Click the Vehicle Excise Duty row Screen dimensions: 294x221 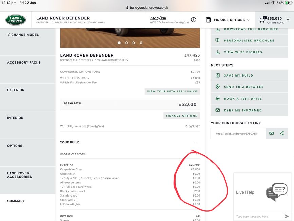tap(130, 78)
